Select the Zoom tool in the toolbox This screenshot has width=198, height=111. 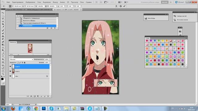click(3, 74)
